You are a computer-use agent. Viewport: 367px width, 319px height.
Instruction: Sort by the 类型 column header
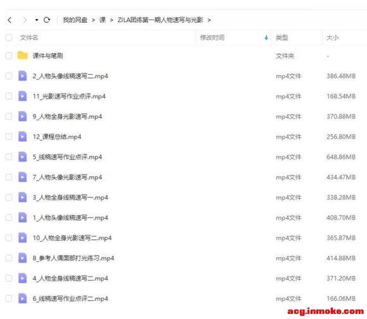282,37
